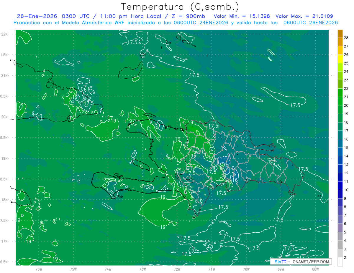The height and width of the screenshot is (273, 354).
Task: Pick the teal swatch between 17 and 18
Action: [340, 127]
